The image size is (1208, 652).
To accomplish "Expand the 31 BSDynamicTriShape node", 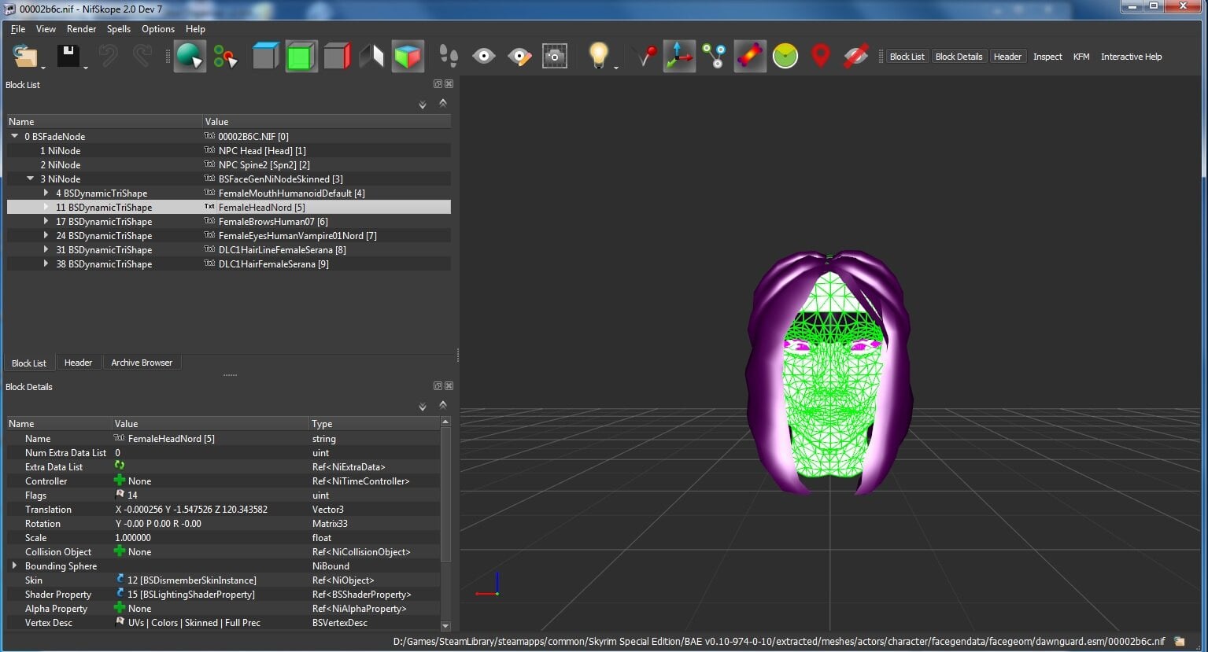I will (46, 249).
